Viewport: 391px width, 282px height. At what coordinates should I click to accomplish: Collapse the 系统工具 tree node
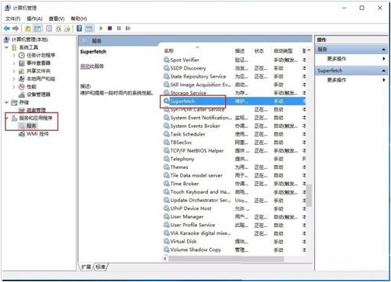click(x=6, y=47)
